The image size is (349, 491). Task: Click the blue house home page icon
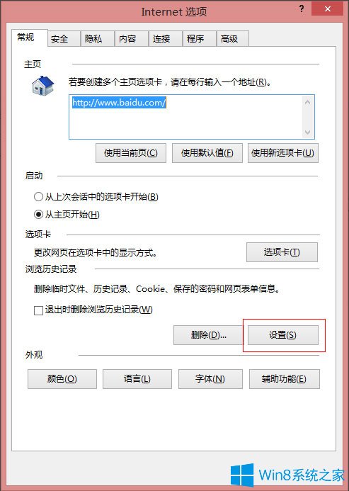(x=43, y=86)
